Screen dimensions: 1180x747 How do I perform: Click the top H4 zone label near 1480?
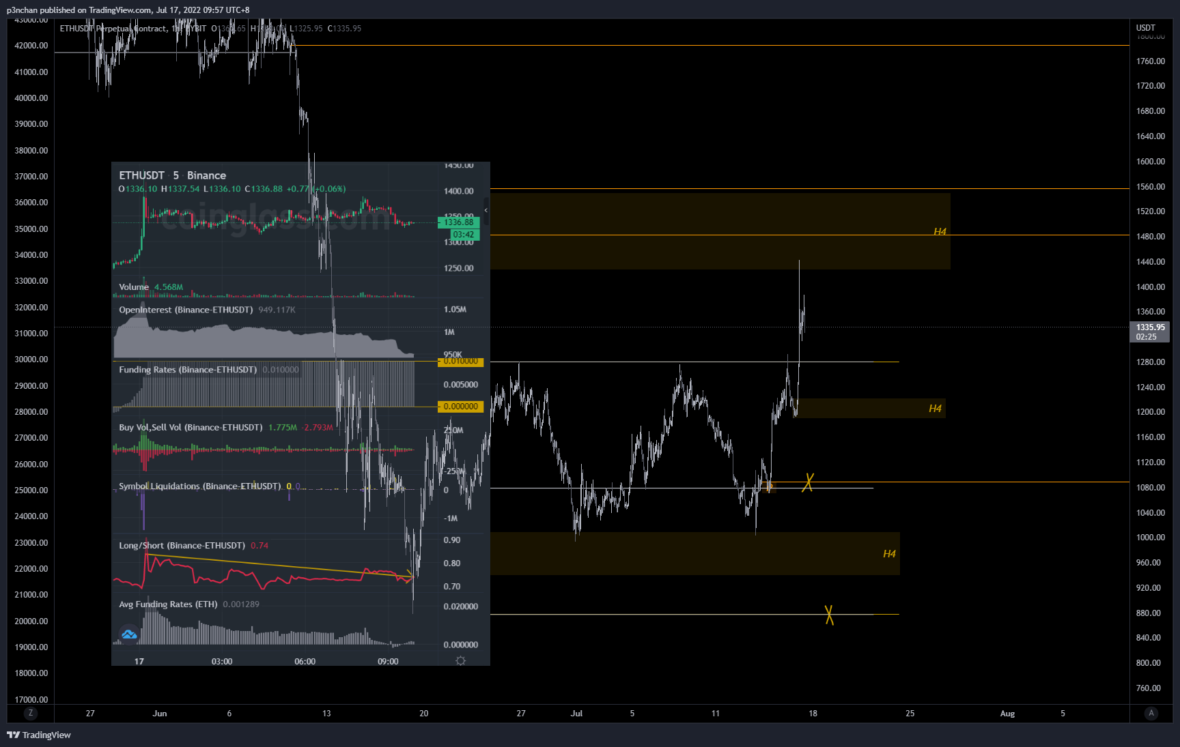coord(940,232)
